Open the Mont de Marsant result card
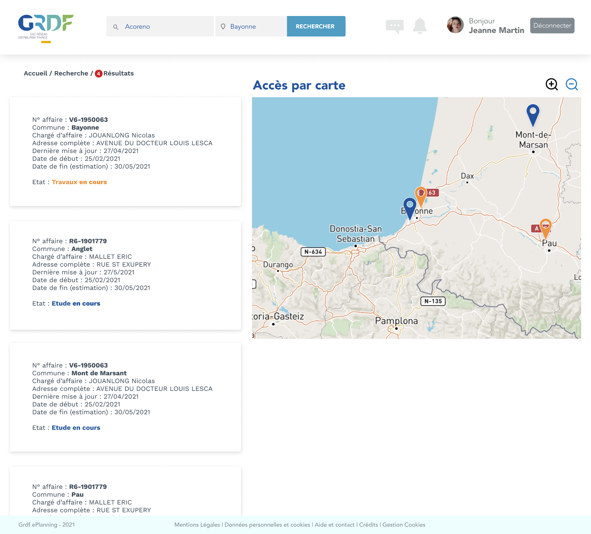The width and height of the screenshot is (591, 534). (125, 397)
